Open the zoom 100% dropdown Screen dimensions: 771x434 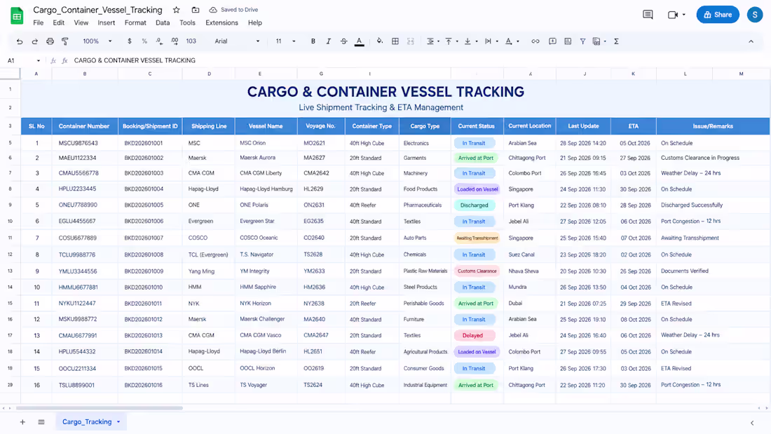point(97,41)
